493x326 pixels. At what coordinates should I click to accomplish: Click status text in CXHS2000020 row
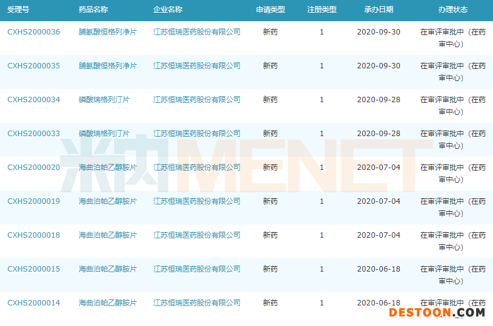tap(453, 174)
